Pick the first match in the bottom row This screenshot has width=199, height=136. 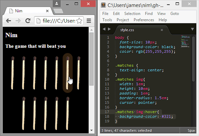tap(23, 113)
